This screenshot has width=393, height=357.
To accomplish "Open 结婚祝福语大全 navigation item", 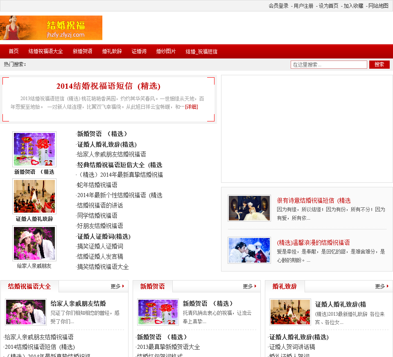I will click(45, 52).
